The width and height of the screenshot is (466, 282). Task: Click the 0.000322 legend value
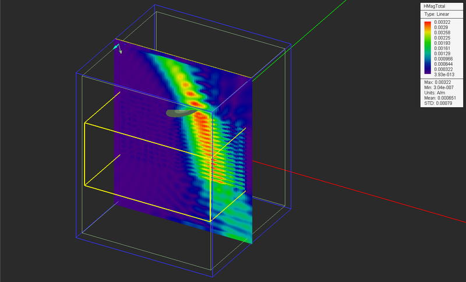click(x=443, y=69)
